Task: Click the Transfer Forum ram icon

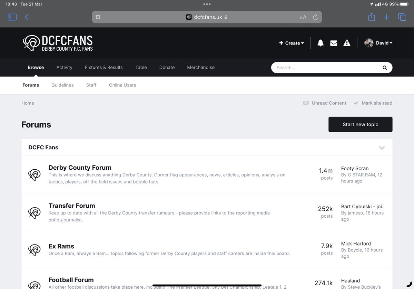Action: tap(34, 213)
